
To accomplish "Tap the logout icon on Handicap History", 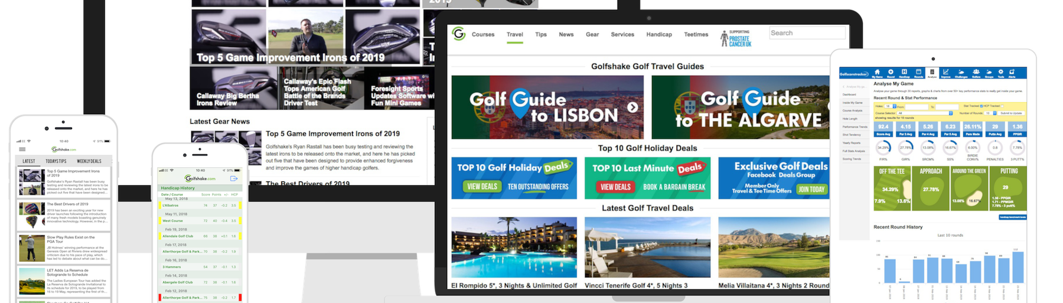I will pyautogui.click(x=234, y=178).
